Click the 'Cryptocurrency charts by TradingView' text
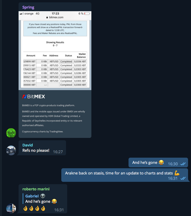 [43, 131]
